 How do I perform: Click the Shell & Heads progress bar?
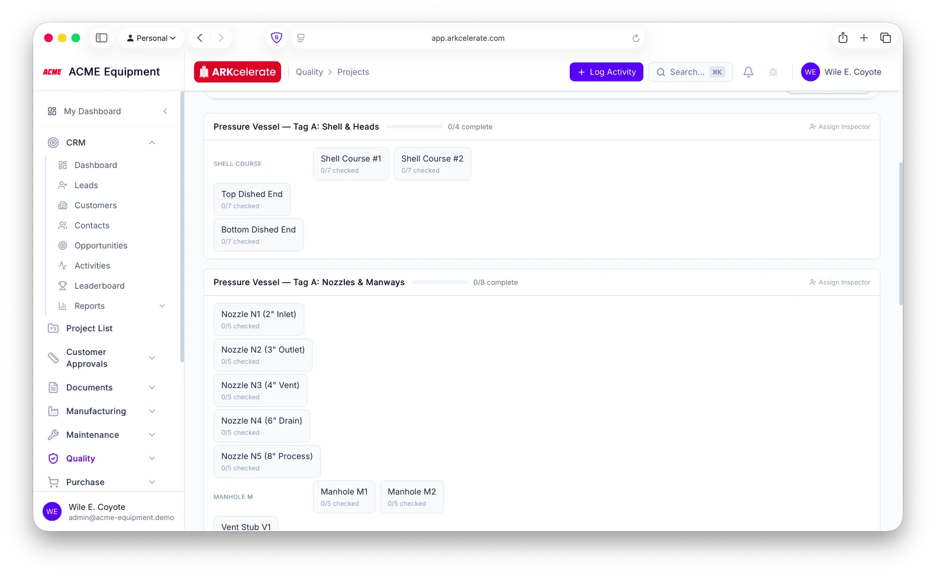415,127
